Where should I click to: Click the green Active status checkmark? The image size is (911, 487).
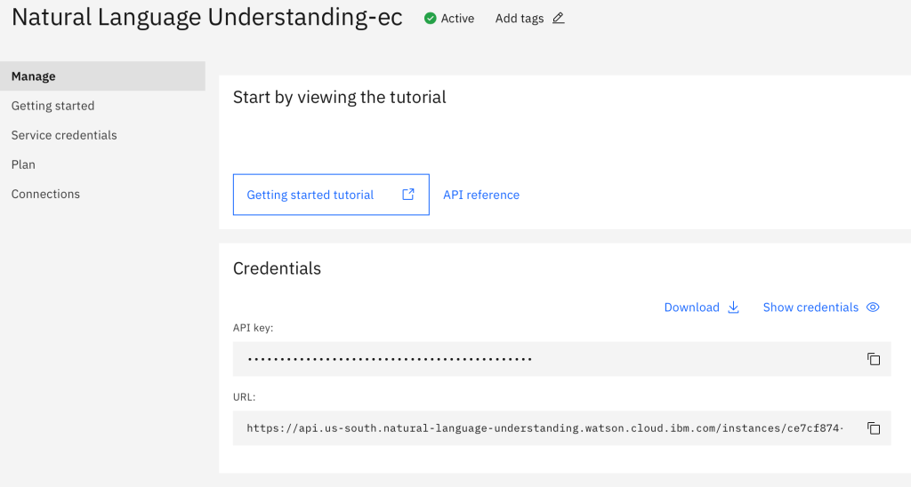(430, 19)
